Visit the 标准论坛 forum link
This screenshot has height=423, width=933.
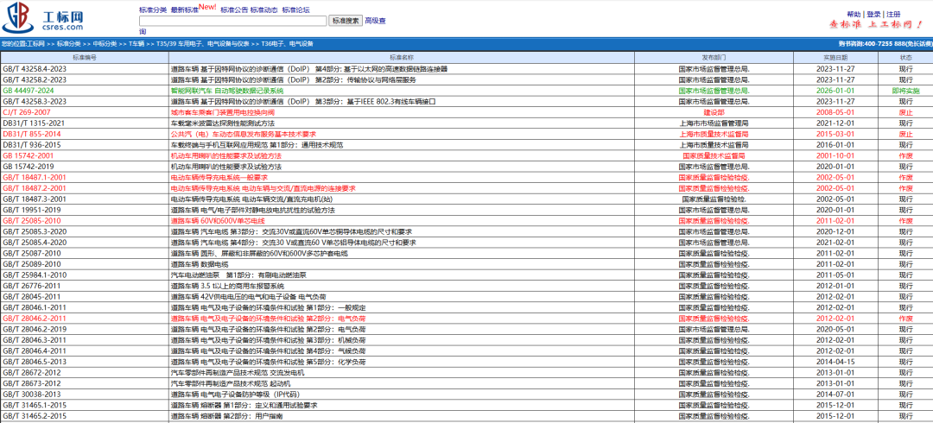point(295,9)
